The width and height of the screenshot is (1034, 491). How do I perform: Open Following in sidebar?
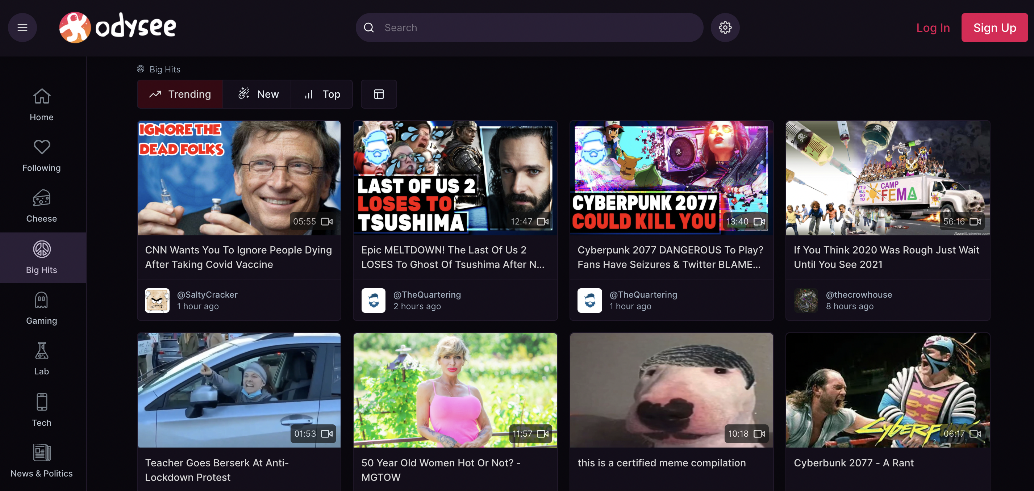coord(42,156)
